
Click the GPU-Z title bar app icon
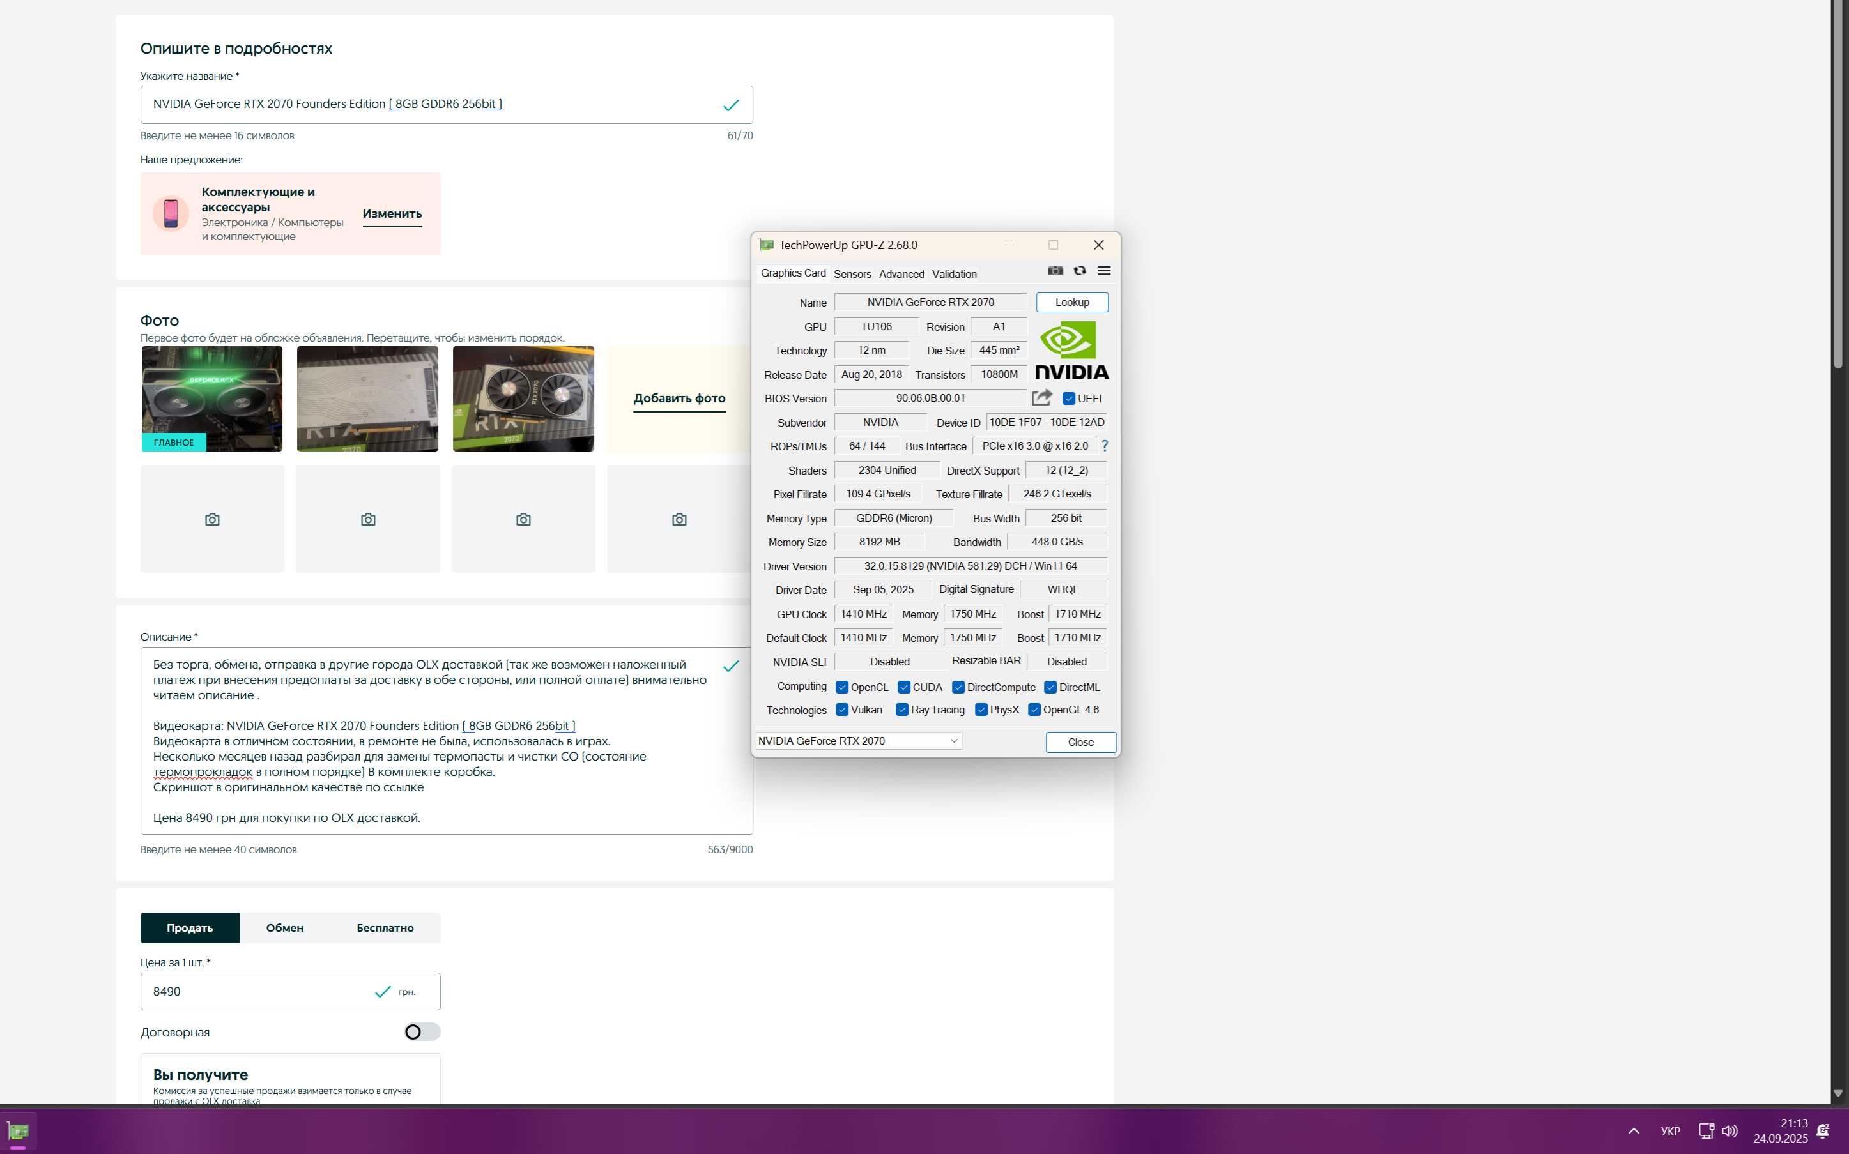click(x=767, y=245)
